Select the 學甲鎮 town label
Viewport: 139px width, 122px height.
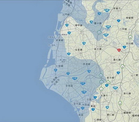(x=79, y=25)
